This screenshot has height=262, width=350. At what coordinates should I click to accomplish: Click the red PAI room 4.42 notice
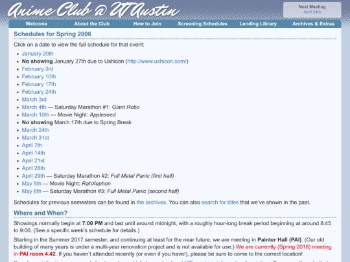tap(38, 254)
